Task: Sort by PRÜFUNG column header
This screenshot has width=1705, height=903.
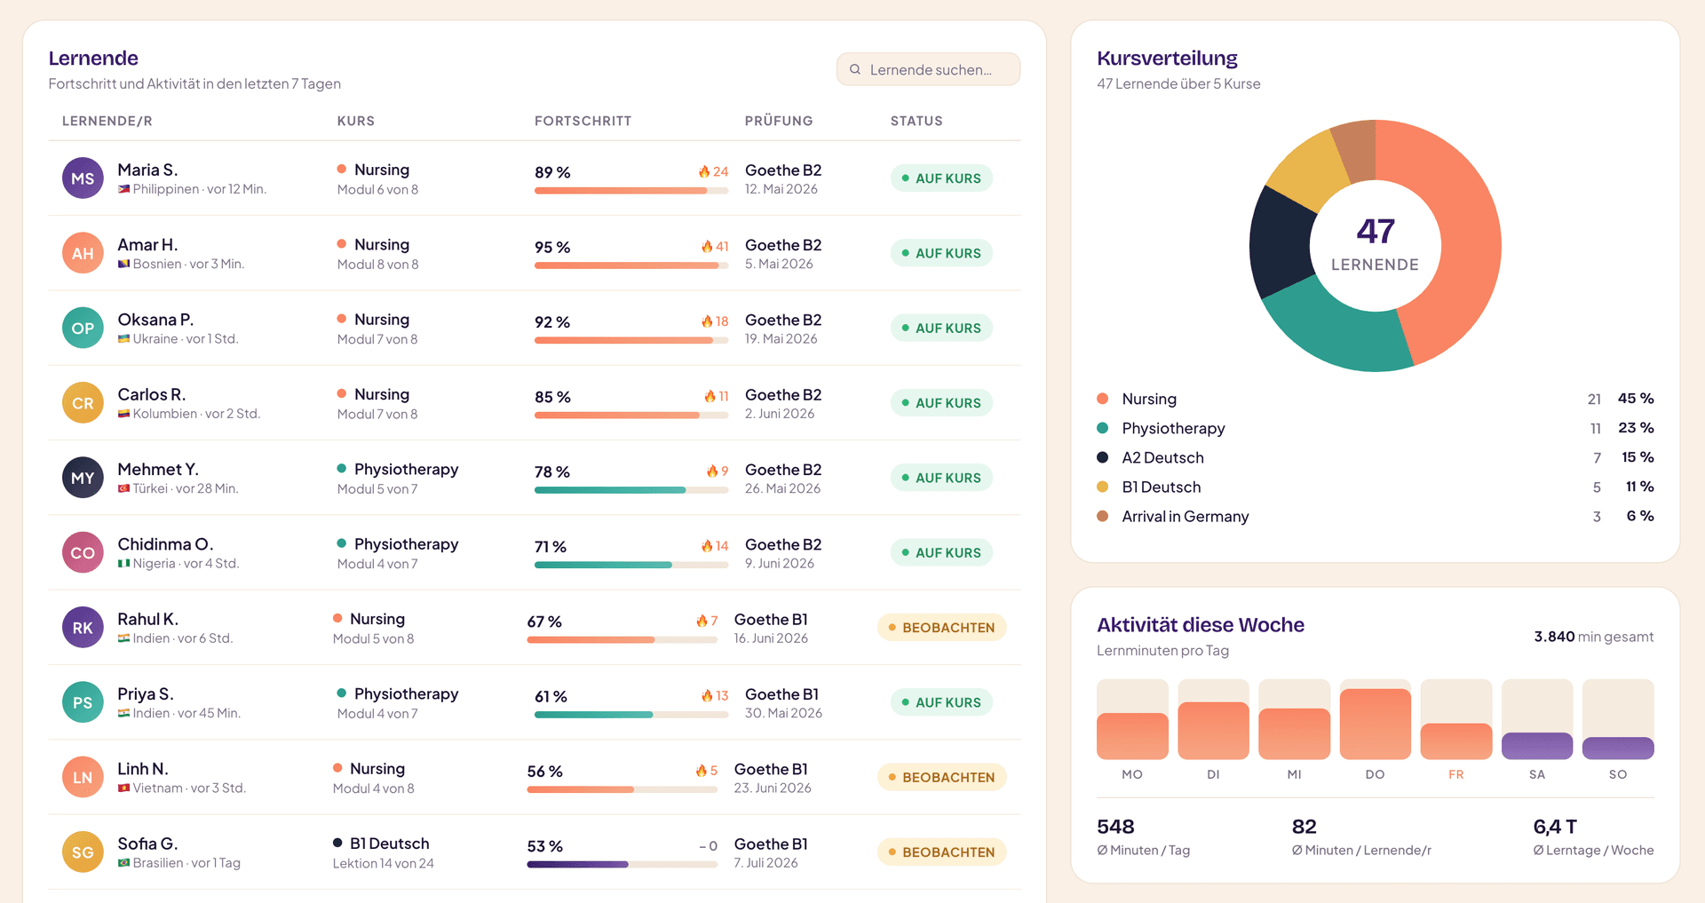Action: [x=779, y=121]
